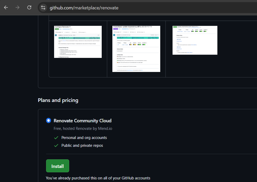The width and height of the screenshot is (257, 182).
Task: Open the third release notes screenshot thumbnail
Action: click(x=195, y=40)
